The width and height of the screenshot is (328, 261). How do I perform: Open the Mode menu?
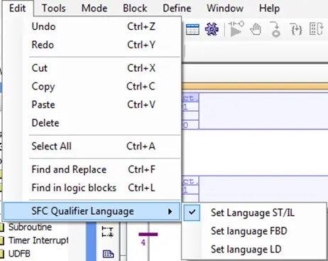[94, 9]
